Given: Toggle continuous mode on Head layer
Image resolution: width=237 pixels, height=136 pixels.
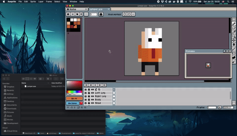Looking at the screenshot, I should coord(92,103).
